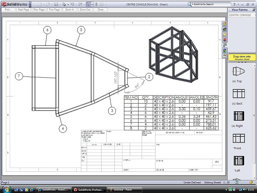Click the Next Page button

coord(23,10)
